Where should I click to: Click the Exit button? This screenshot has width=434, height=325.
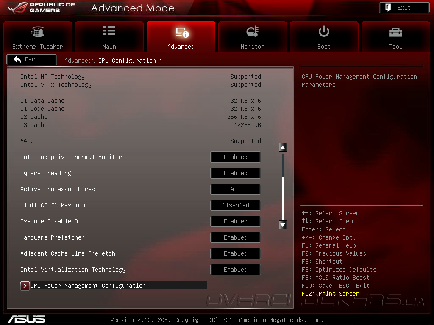[404, 8]
